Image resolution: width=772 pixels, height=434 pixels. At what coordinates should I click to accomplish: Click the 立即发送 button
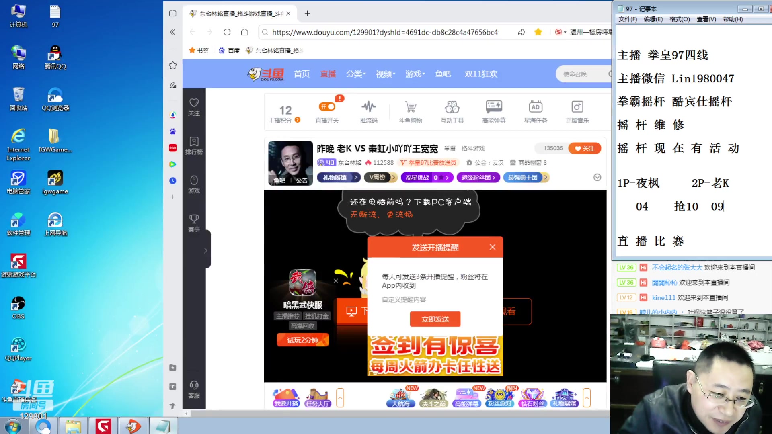[x=435, y=319]
